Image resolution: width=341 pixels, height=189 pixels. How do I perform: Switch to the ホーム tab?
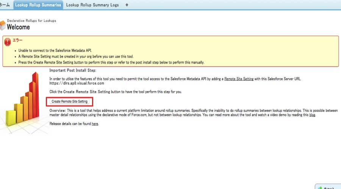click(5, 5)
